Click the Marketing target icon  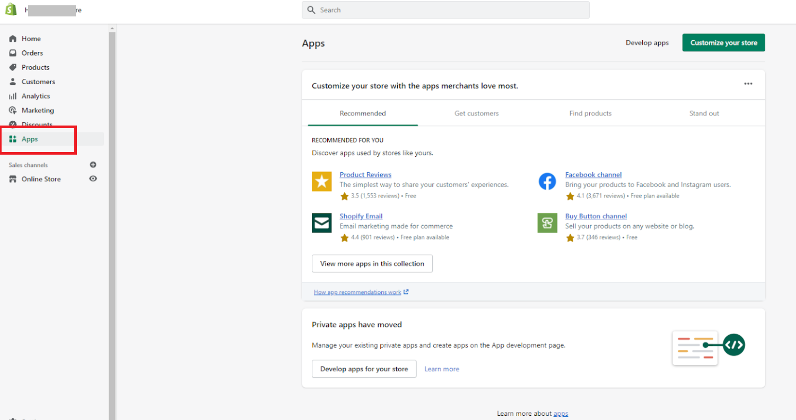pyautogui.click(x=13, y=110)
